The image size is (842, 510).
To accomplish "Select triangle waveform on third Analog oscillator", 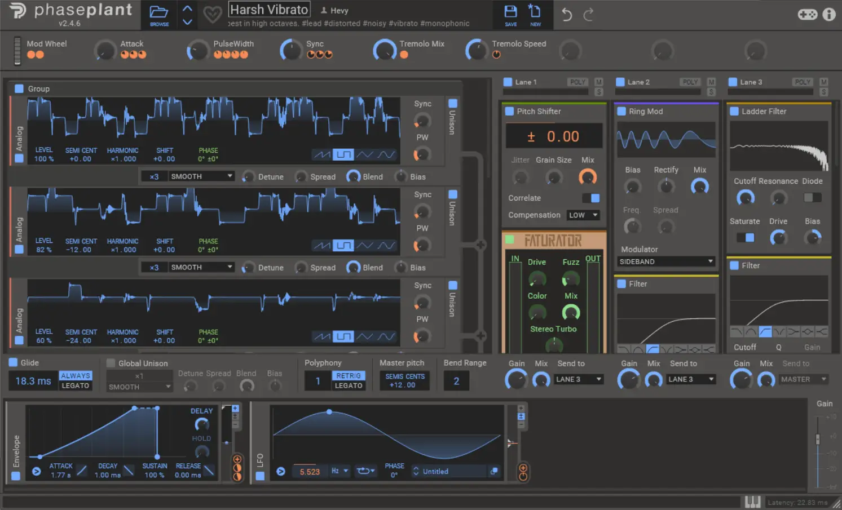I will pyautogui.click(x=364, y=336).
